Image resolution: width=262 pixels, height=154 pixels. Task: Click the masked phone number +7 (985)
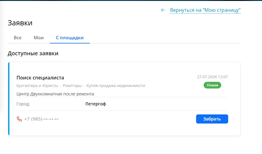click(41, 119)
